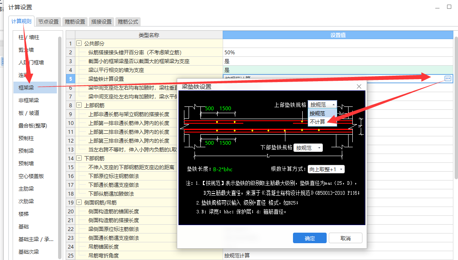This screenshot has width=458, height=260.
Task: Collapse the 公共部分 group
Action: [79, 43]
